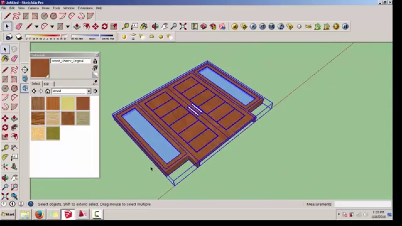Navigate back in Materials browser
This screenshot has width=402, height=226.
(34, 91)
